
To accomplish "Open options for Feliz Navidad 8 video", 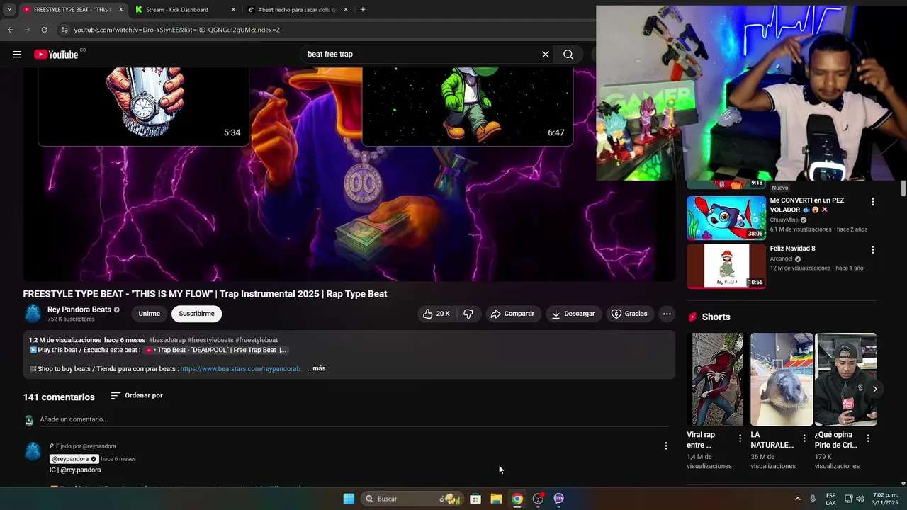I will pyautogui.click(x=872, y=250).
